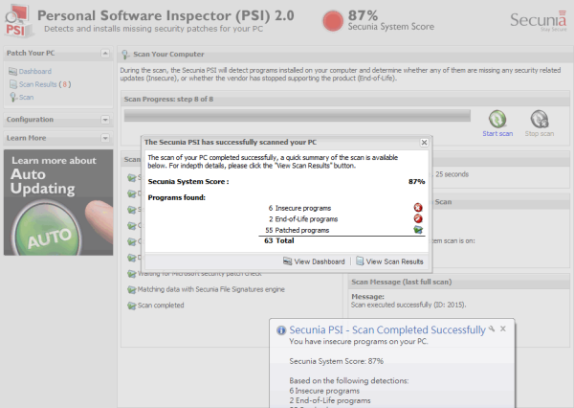The height and width of the screenshot is (408, 574).
Task: Click the View Dashboard icon
Action: [287, 261]
